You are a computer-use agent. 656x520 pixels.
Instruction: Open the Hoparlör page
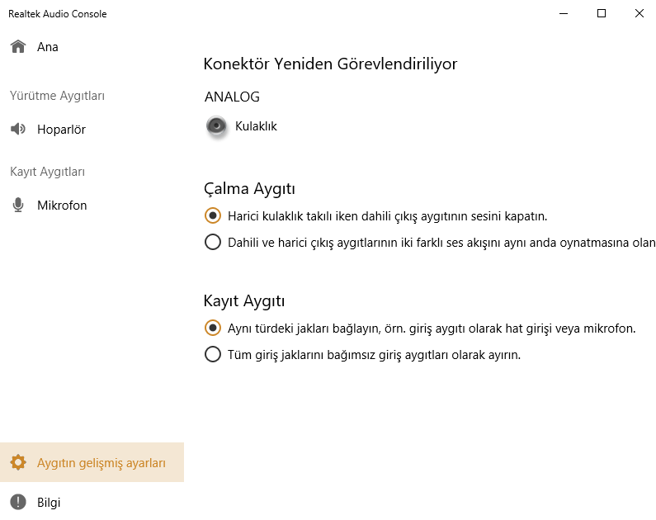61,130
